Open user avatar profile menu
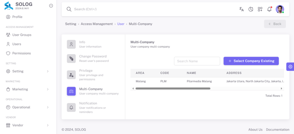Screen dimensions: 294x134 [280, 9]
